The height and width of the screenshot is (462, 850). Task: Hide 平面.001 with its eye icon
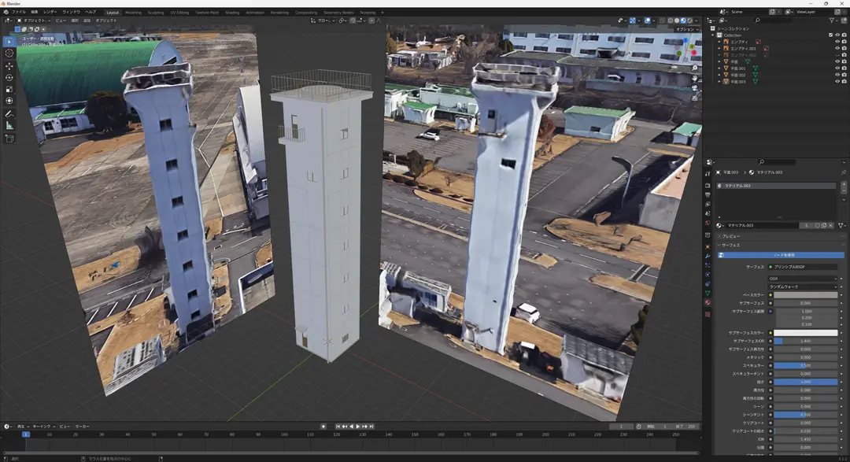click(x=837, y=68)
